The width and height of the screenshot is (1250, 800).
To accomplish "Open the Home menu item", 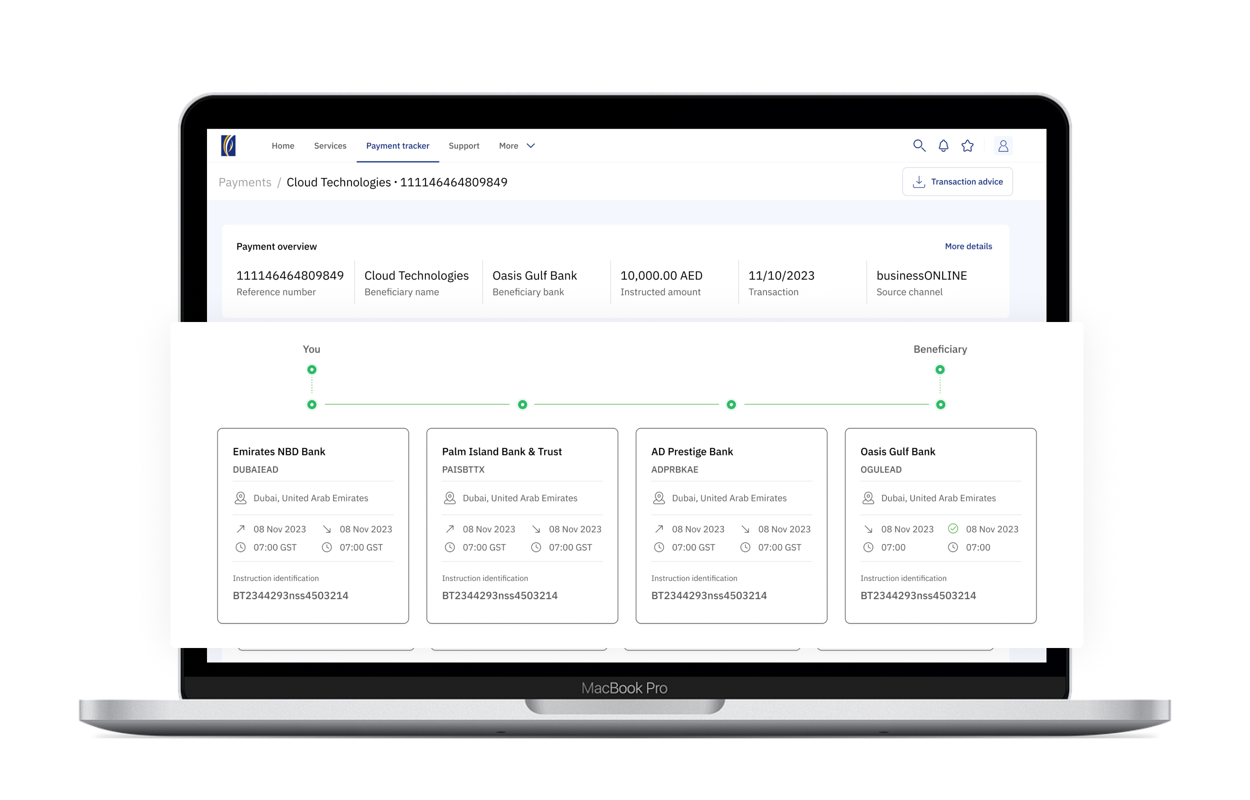I will [x=282, y=146].
